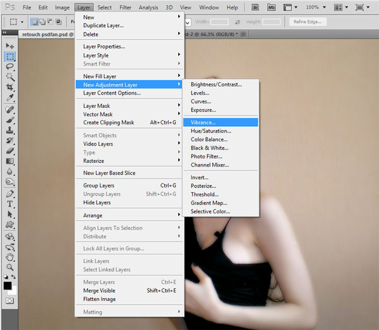Image resolution: width=379 pixels, height=330 pixels.
Task: Select the Gradient tool
Action: 9,161
